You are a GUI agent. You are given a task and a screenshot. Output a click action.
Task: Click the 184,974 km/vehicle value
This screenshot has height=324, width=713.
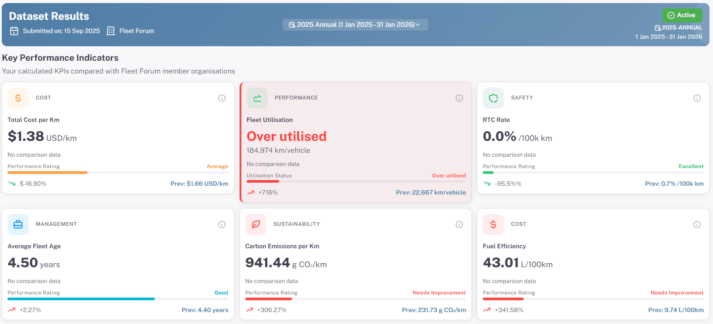click(278, 151)
